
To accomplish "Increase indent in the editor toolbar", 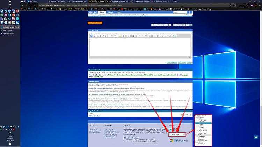I will coord(157,36).
